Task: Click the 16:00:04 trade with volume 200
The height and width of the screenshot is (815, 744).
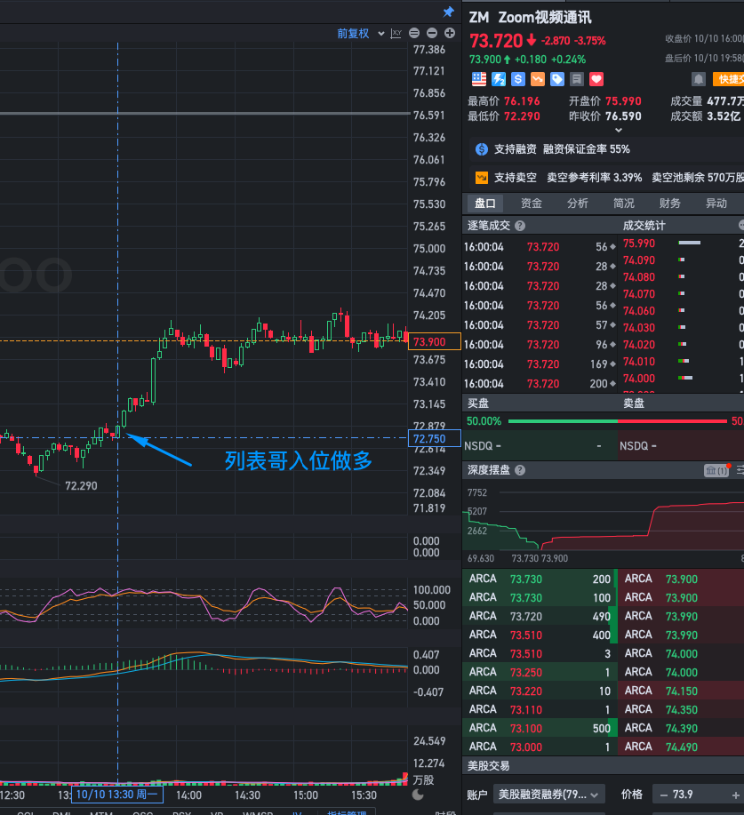Action: tap(540, 384)
